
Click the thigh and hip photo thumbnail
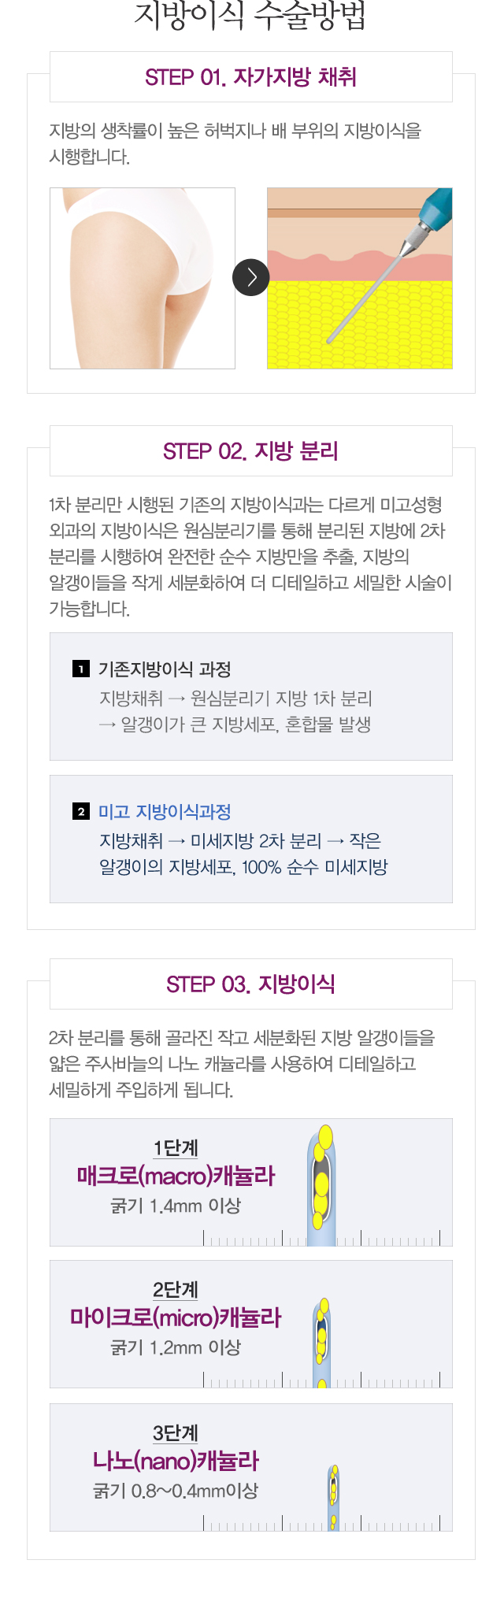click(x=143, y=278)
